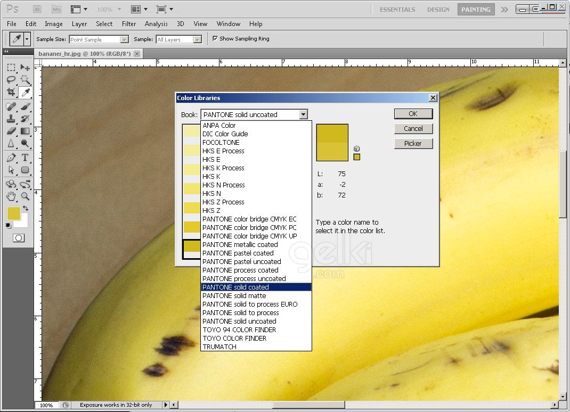Image resolution: width=570 pixels, height=412 pixels.
Task: Select the History Brush tool
Action: tap(25, 119)
